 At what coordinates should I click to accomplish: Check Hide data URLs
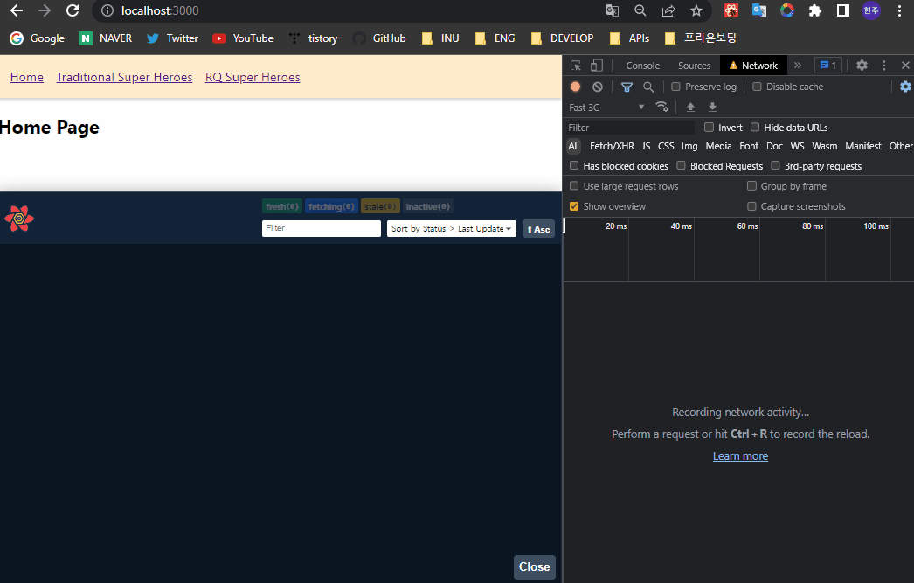click(x=755, y=127)
